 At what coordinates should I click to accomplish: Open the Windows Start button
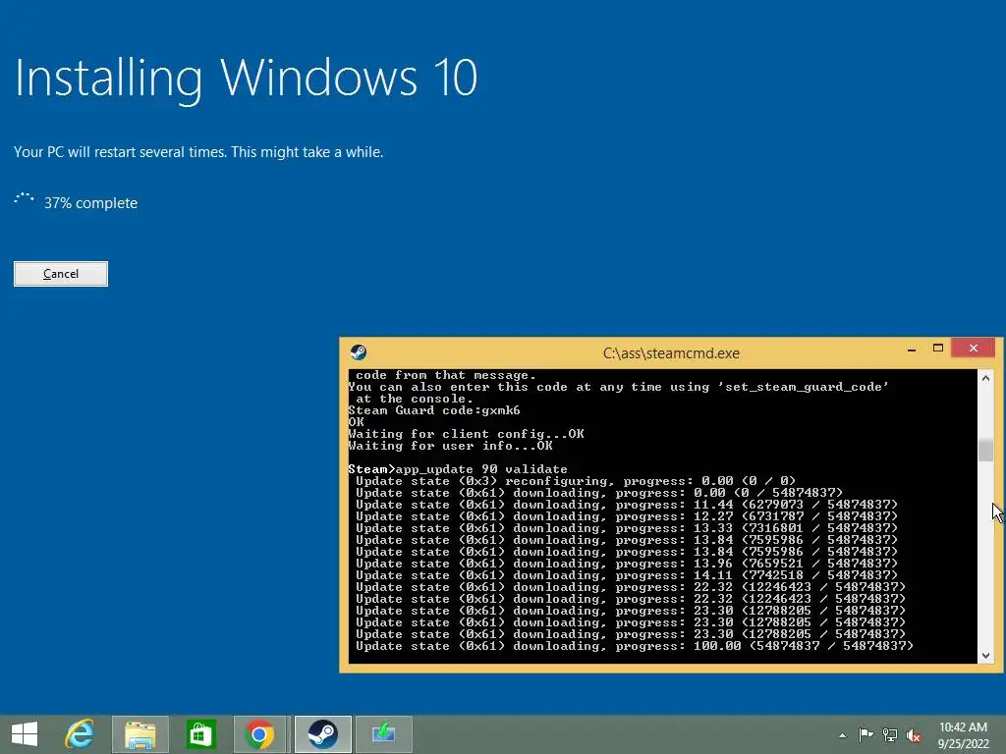point(25,734)
